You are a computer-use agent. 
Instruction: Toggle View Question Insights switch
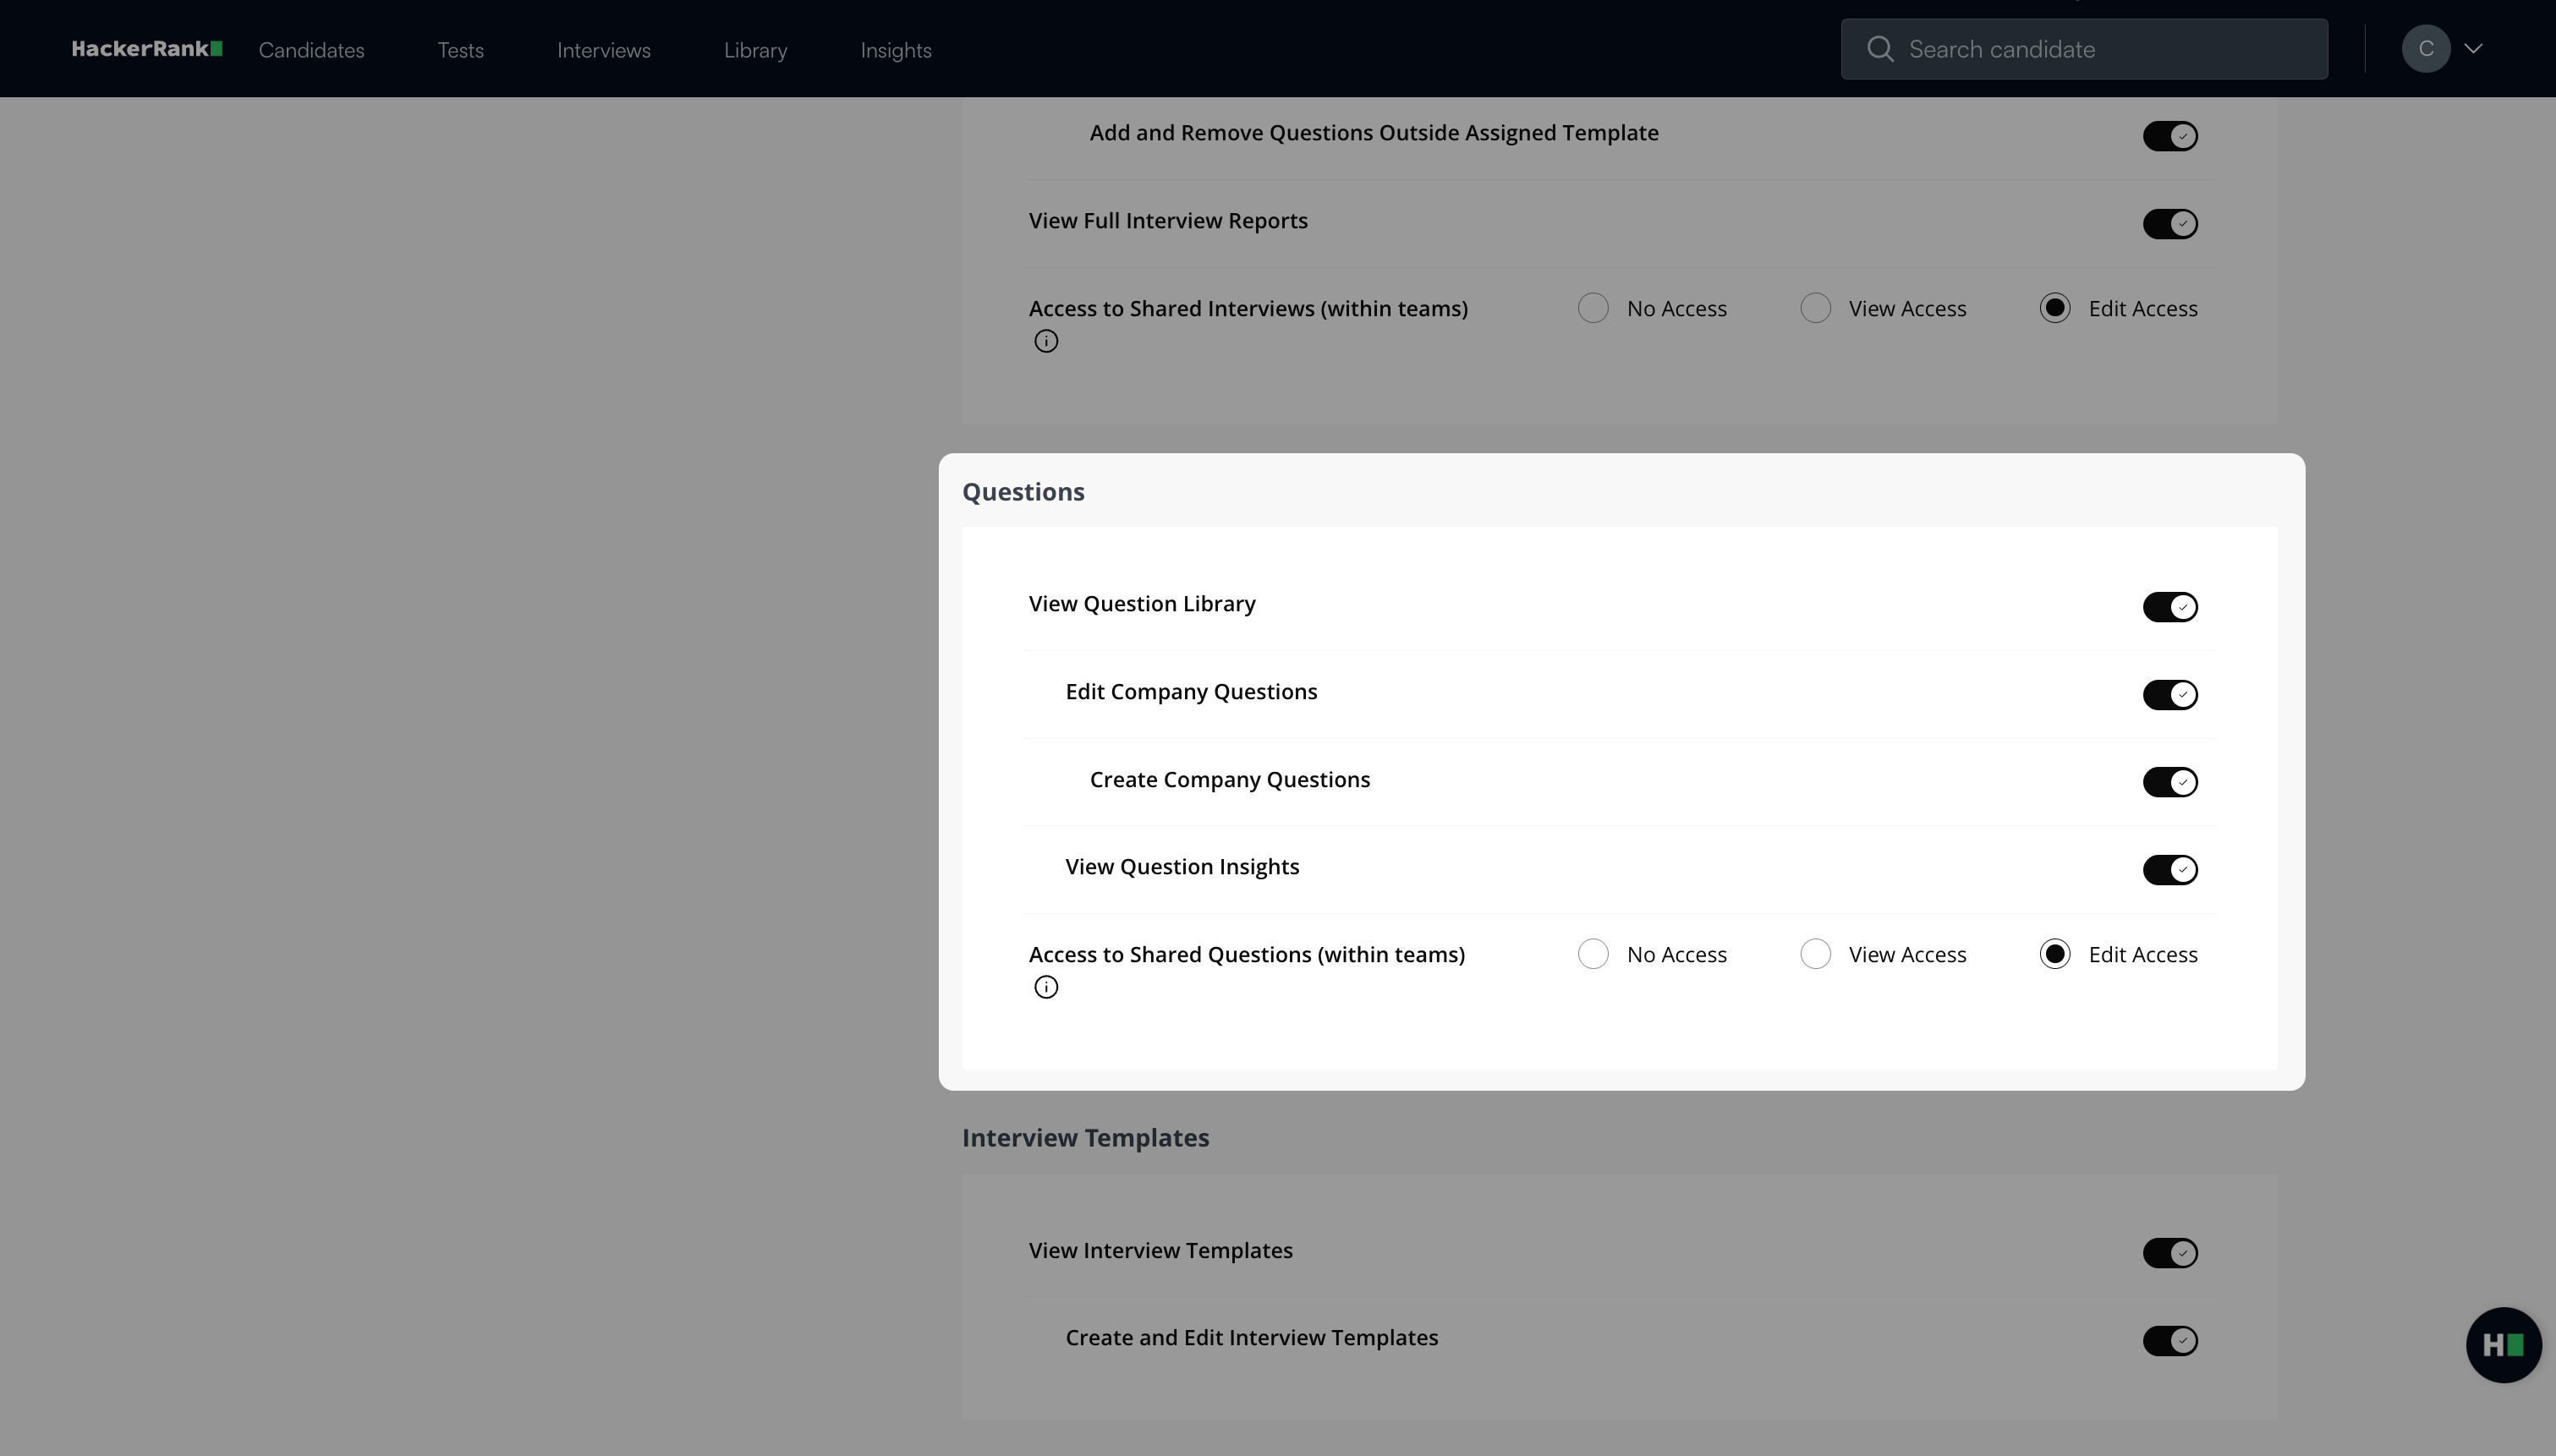click(x=2169, y=870)
